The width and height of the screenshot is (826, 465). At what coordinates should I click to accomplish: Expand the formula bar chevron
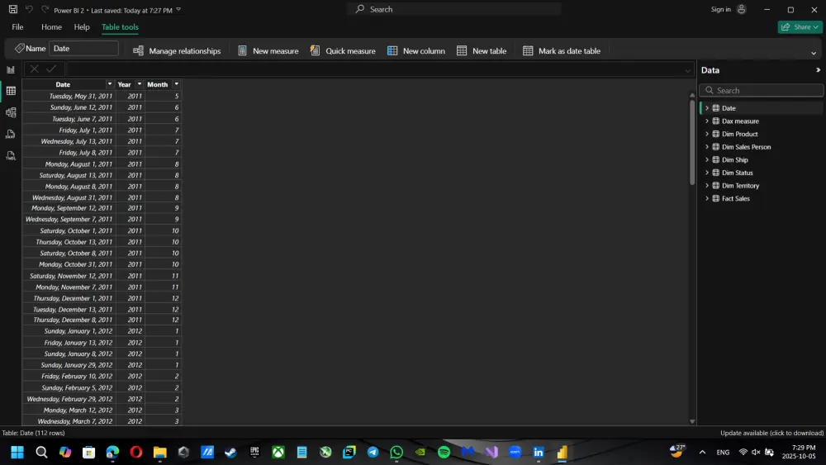coord(687,70)
